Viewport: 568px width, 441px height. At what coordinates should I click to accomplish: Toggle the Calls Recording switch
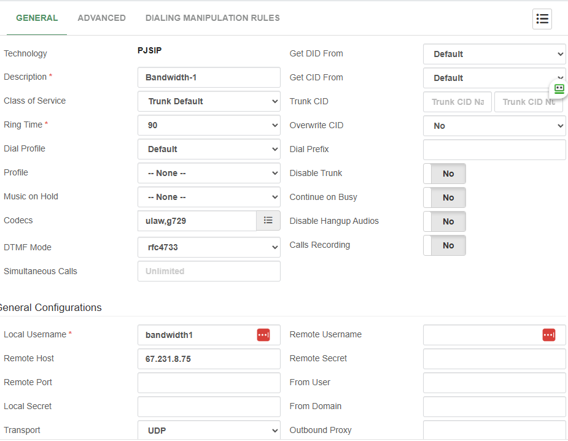point(445,245)
